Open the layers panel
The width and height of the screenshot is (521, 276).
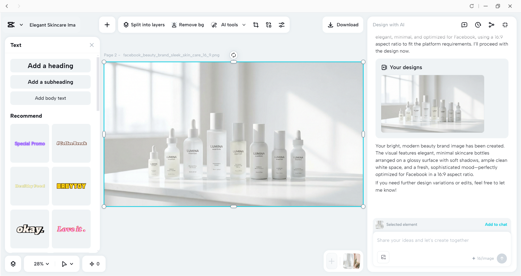pyautogui.click(x=13, y=264)
